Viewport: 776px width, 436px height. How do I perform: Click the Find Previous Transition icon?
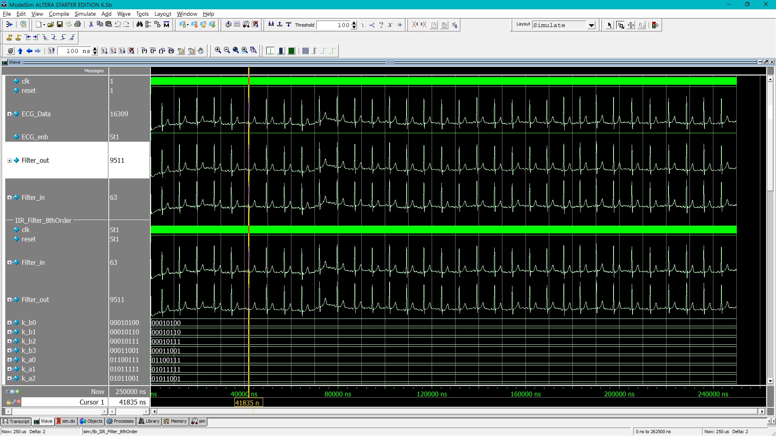[28, 37]
